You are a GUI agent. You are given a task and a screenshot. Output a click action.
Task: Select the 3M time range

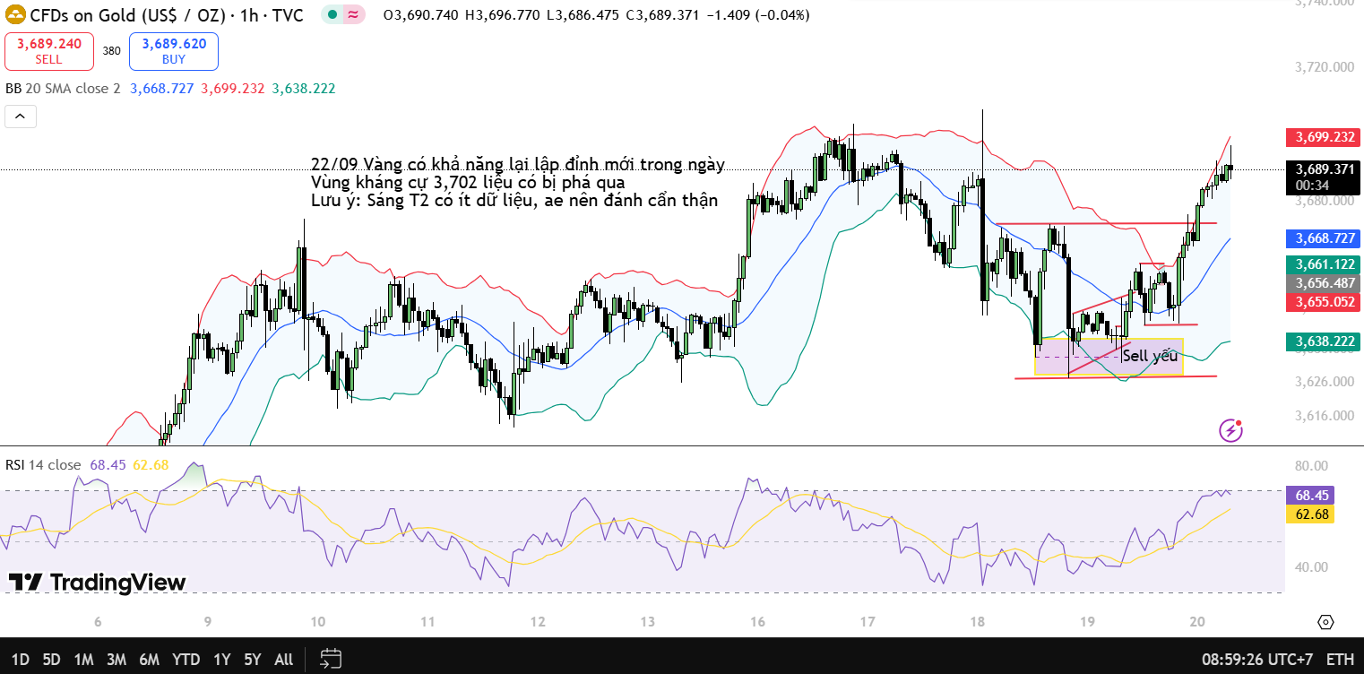coord(116,660)
